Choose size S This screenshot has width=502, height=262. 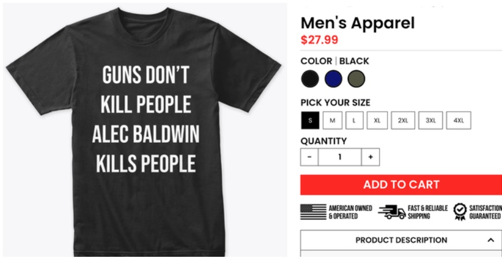[x=310, y=120]
